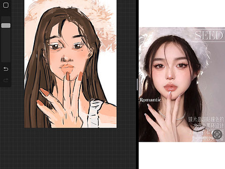Tap the drawing canvas artwork
The height and width of the screenshot is (169, 225).
click(x=70, y=64)
